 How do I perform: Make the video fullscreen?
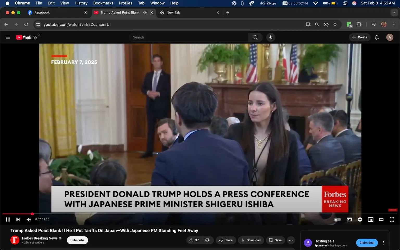coord(392,219)
